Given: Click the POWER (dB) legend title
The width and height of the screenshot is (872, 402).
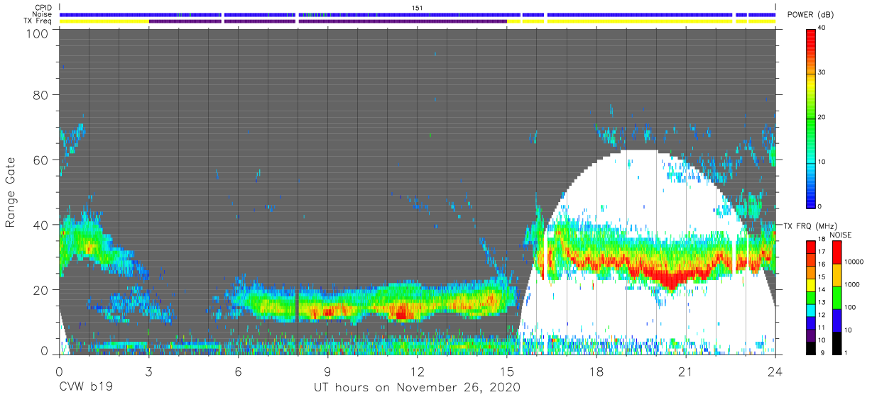Looking at the screenshot, I should [811, 15].
